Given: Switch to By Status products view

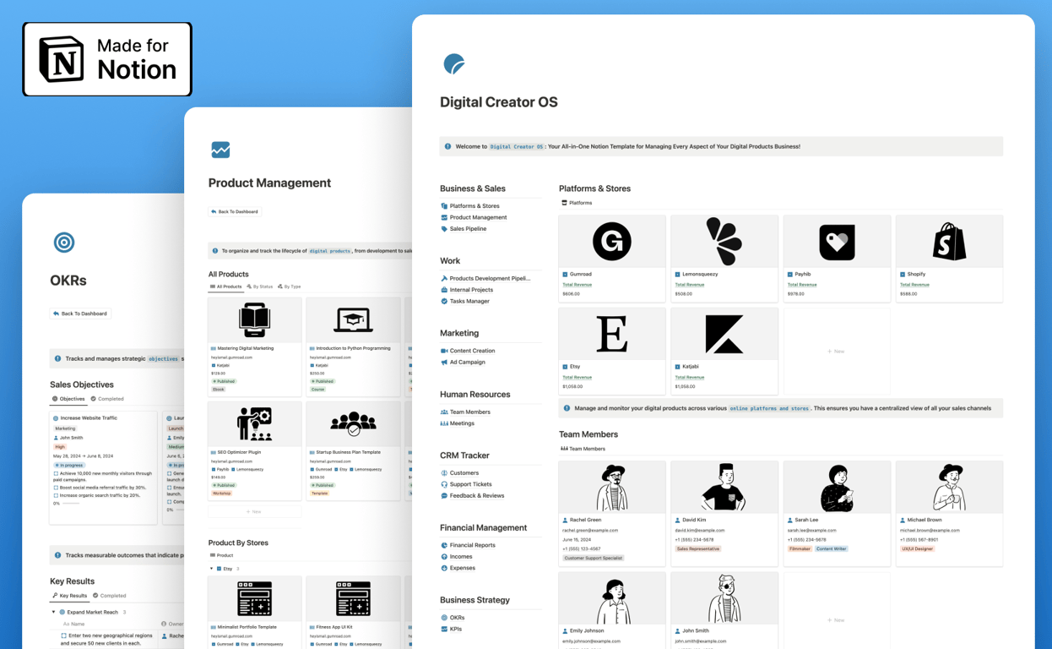Looking at the screenshot, I should tap(260, 286).
